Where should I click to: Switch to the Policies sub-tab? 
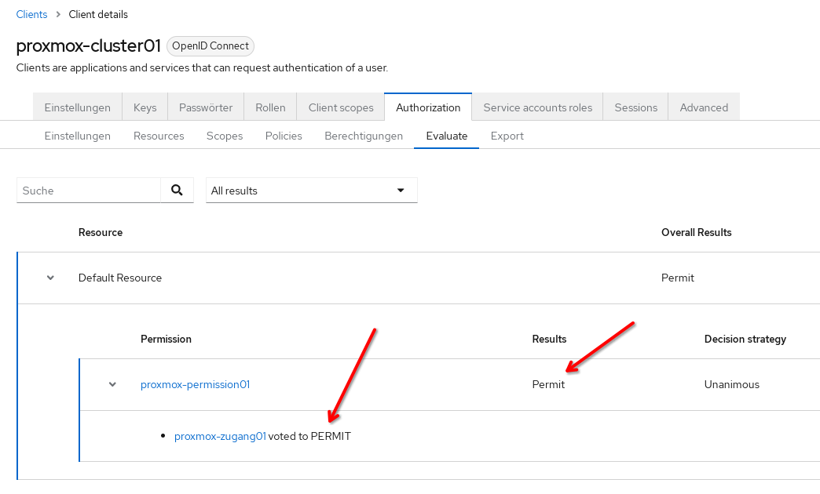[x=284, y=136]
